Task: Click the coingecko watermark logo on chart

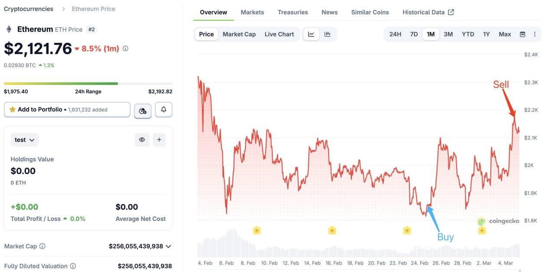Action: [481, 221]
